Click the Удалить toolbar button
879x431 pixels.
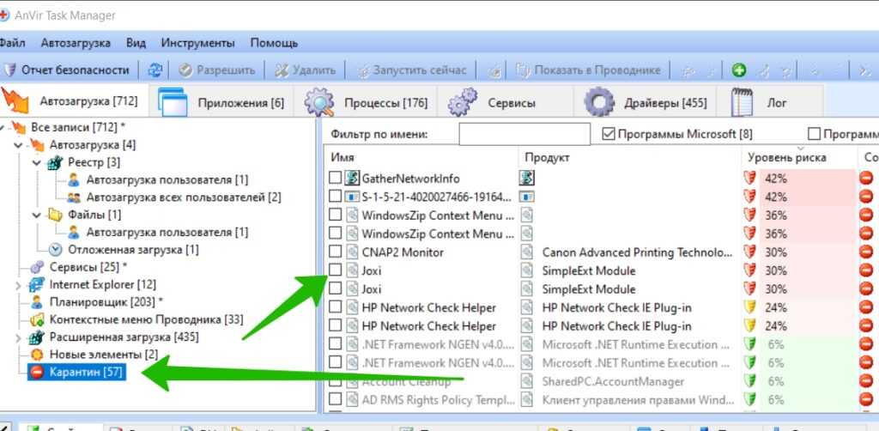(x=306, y=70)
